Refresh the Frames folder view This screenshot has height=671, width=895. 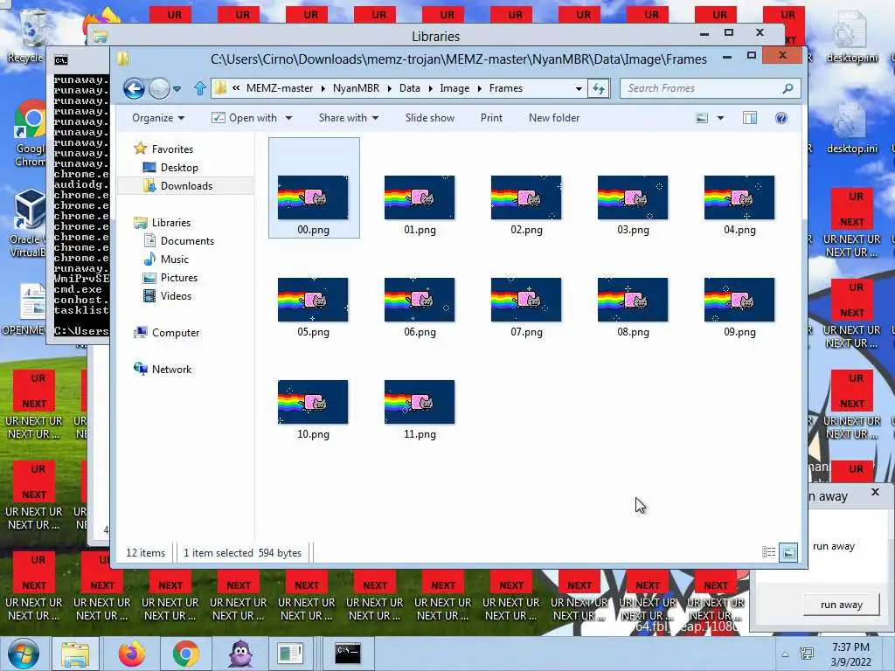pyautogui.click(x=599, y=88)
